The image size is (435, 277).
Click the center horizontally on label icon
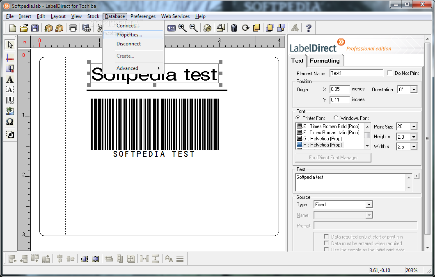point(85,259)
